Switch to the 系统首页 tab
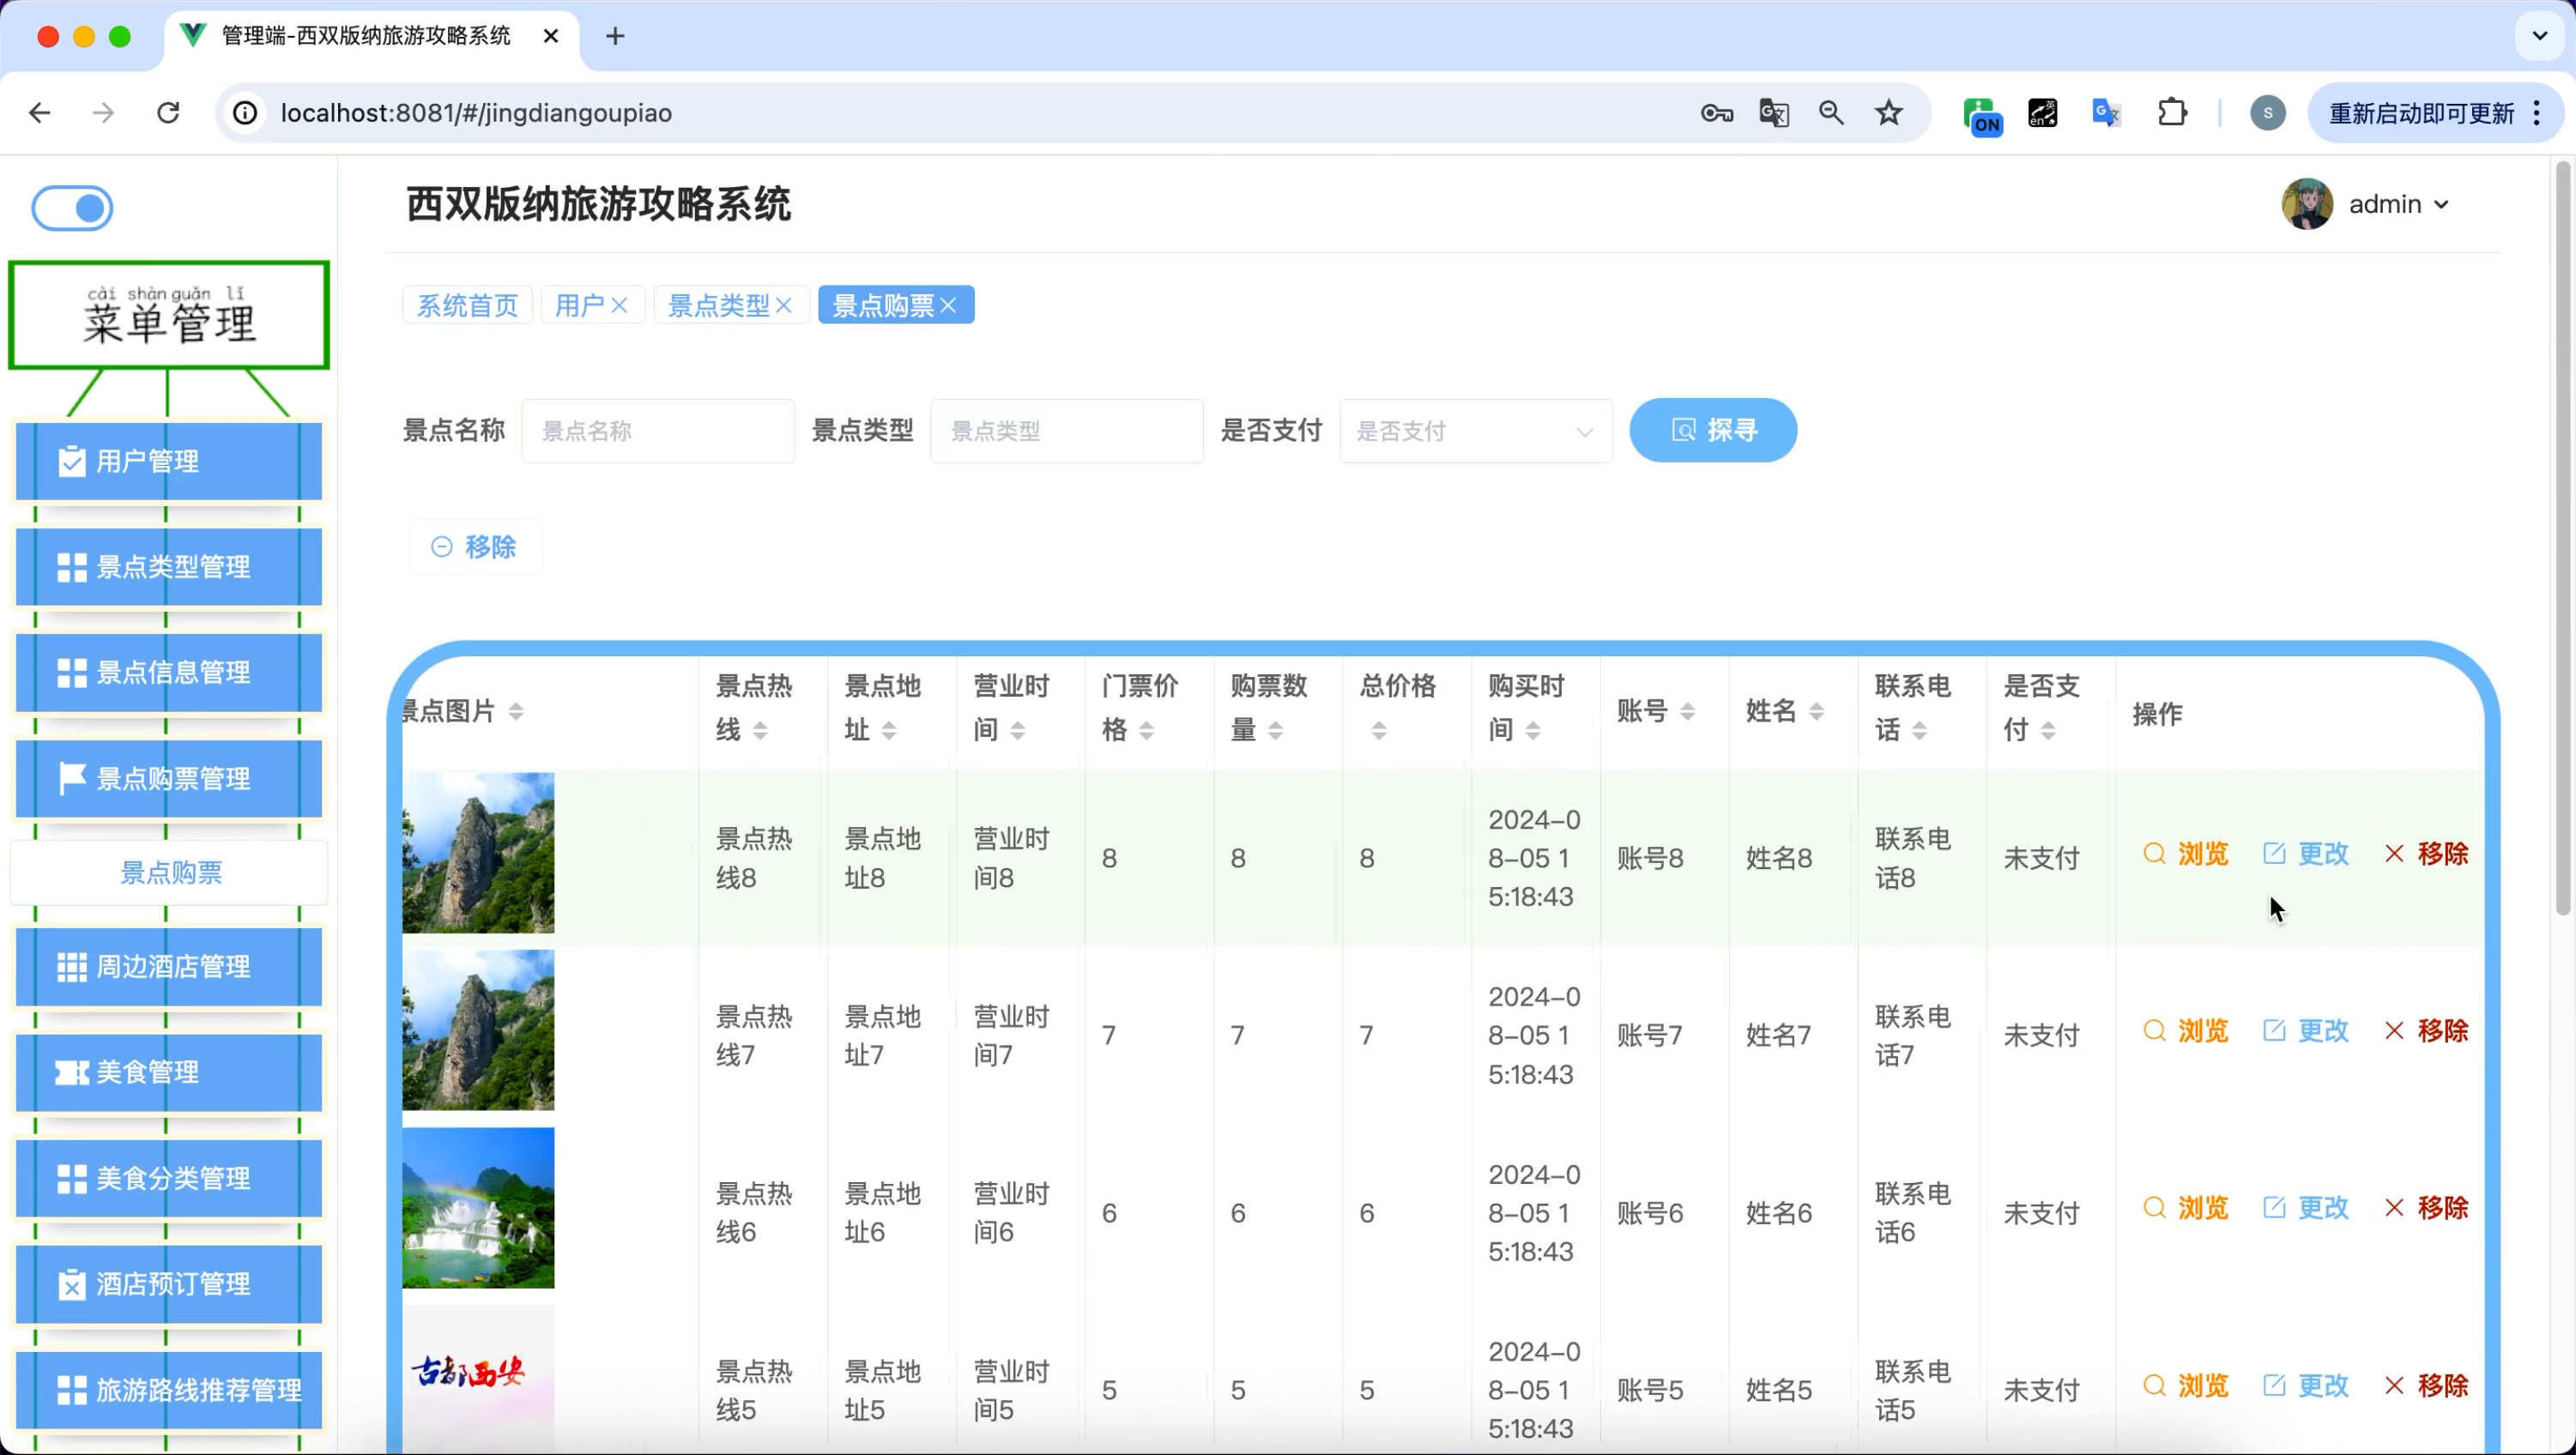The width and height of the screenshot is (2576, 1455). [467, 305]
